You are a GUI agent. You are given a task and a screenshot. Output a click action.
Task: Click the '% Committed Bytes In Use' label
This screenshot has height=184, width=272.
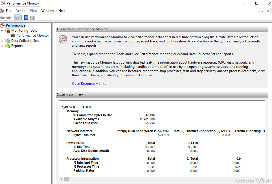(93, 115)
